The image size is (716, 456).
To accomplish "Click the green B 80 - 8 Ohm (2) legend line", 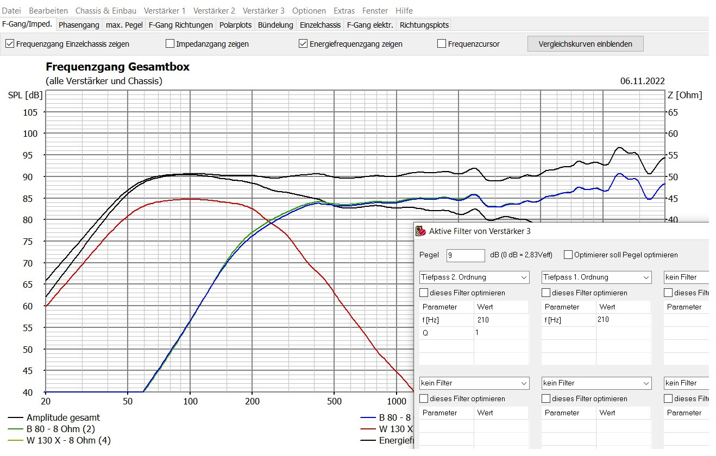I will coord(16,429).
